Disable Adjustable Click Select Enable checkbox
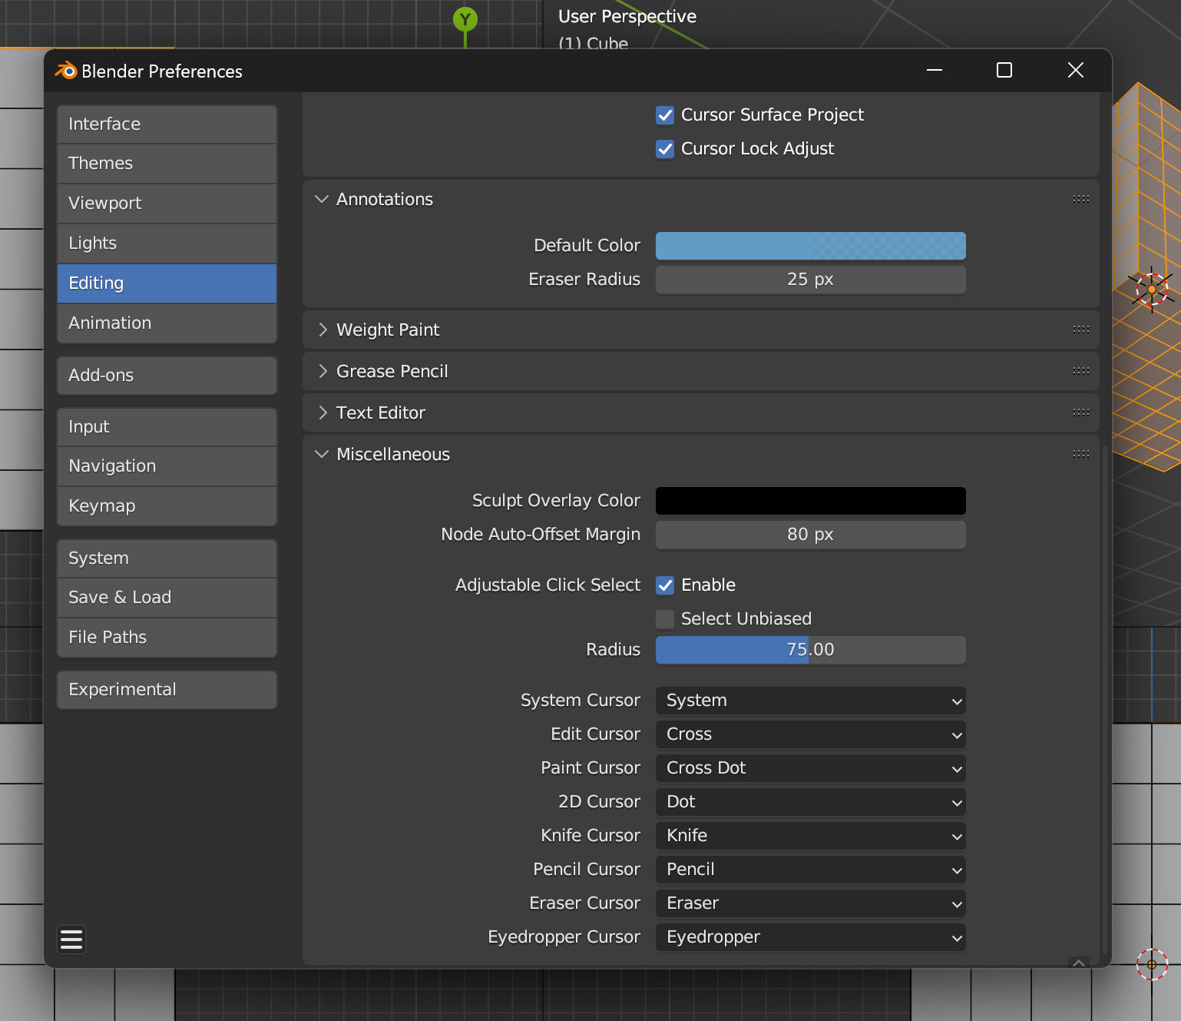This screenshot has width=1181, height=1021. [665, 585]
